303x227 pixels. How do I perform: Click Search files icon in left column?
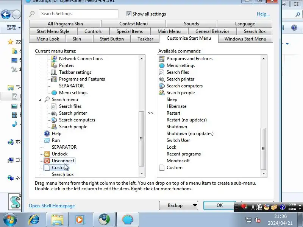point(54,106)
